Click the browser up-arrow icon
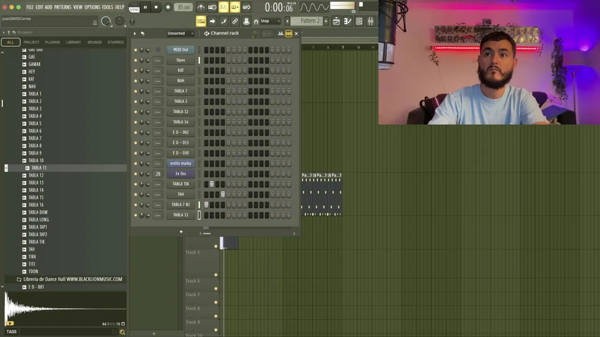 (8, 32)
